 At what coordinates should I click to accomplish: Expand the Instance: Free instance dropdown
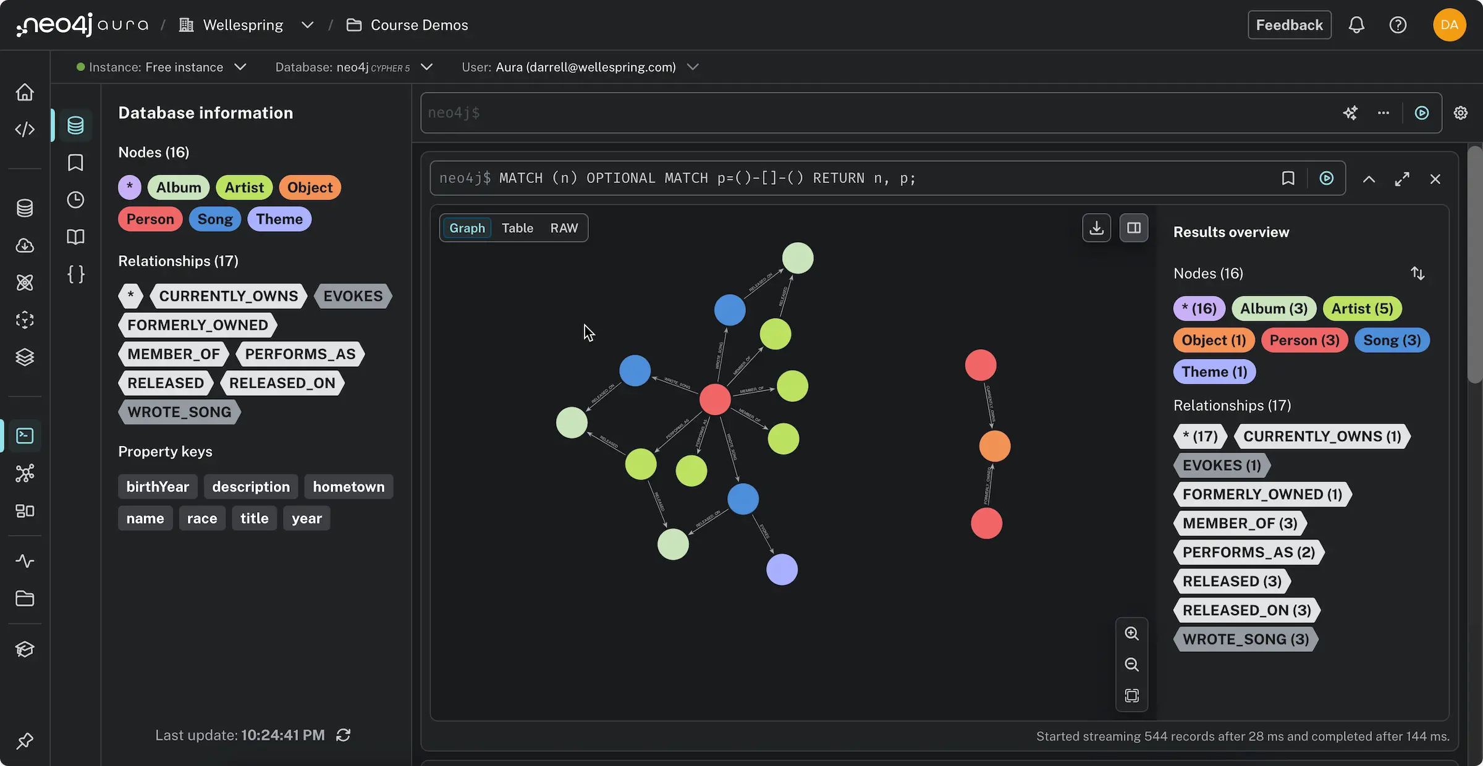point(240,67)
